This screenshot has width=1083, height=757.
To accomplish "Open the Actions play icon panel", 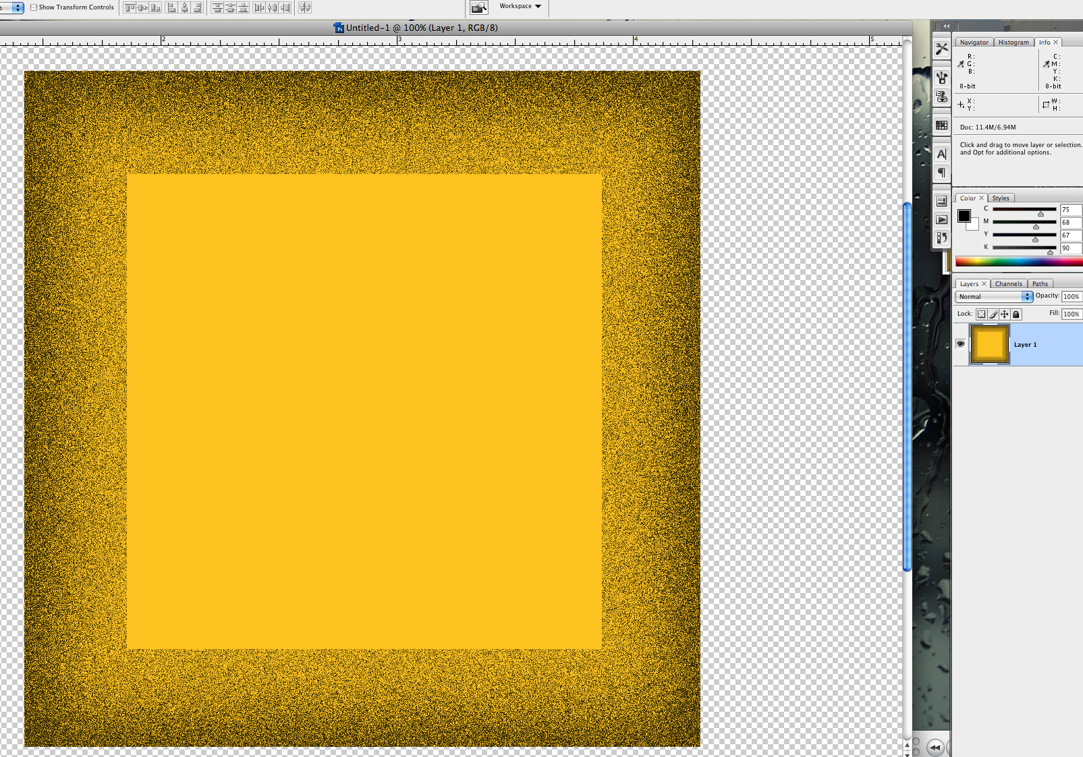I will [x=942, y=219].
